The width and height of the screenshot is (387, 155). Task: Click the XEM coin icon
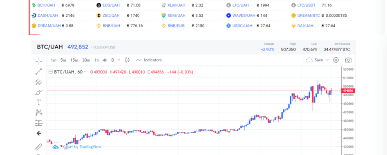(x=163, y=15)
